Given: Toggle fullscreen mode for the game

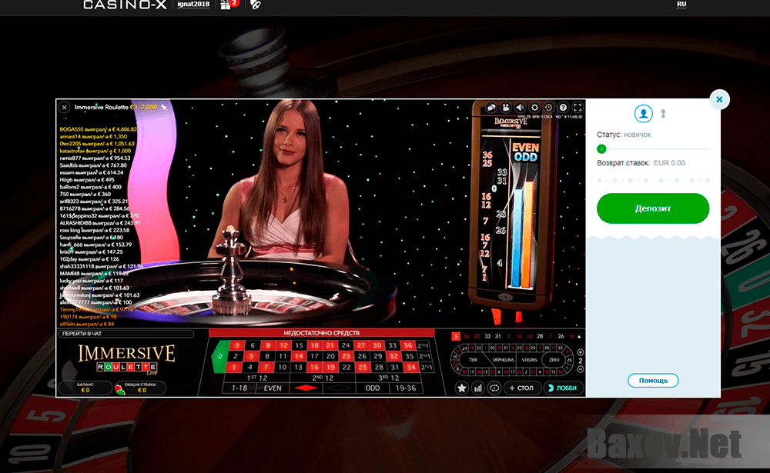Looking at the screenshot, I should click(x=577, y=108).
